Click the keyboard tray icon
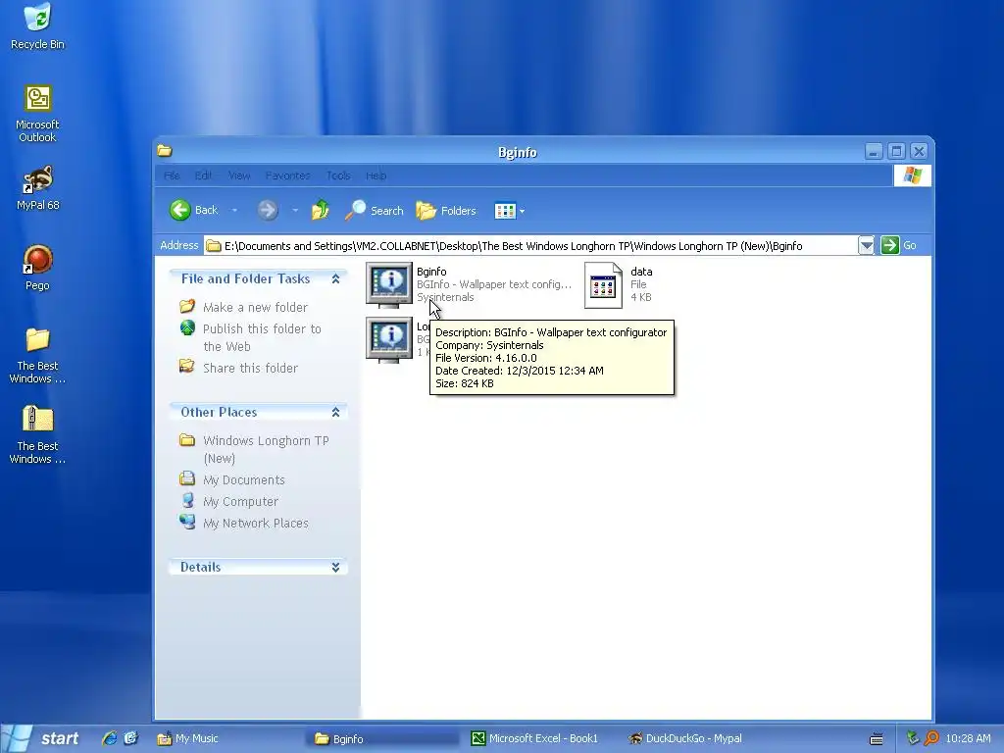 pyautogui.click(x=877, y=739)
